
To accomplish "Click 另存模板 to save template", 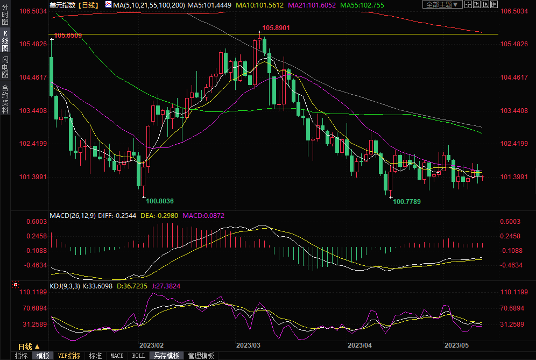I will coord(166,356).
